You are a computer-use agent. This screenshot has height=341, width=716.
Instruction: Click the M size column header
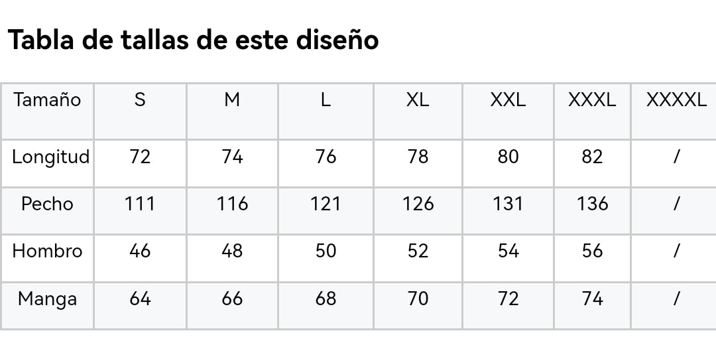pos(232,100)
